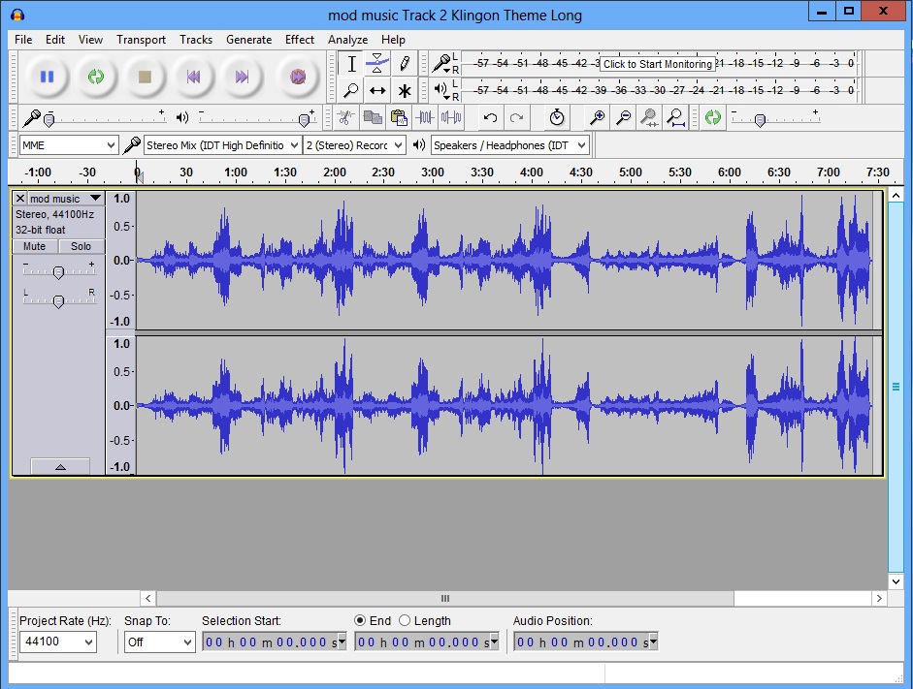The width and height of the screenshot is (913, 689).
Task: Adjust the track gain slider
Action: click(x=58, y=272)
